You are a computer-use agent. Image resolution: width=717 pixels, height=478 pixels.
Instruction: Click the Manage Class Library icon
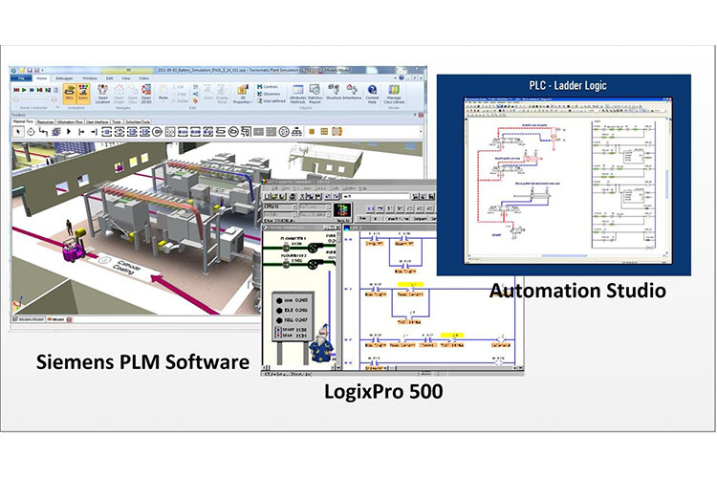click(394, 94)
